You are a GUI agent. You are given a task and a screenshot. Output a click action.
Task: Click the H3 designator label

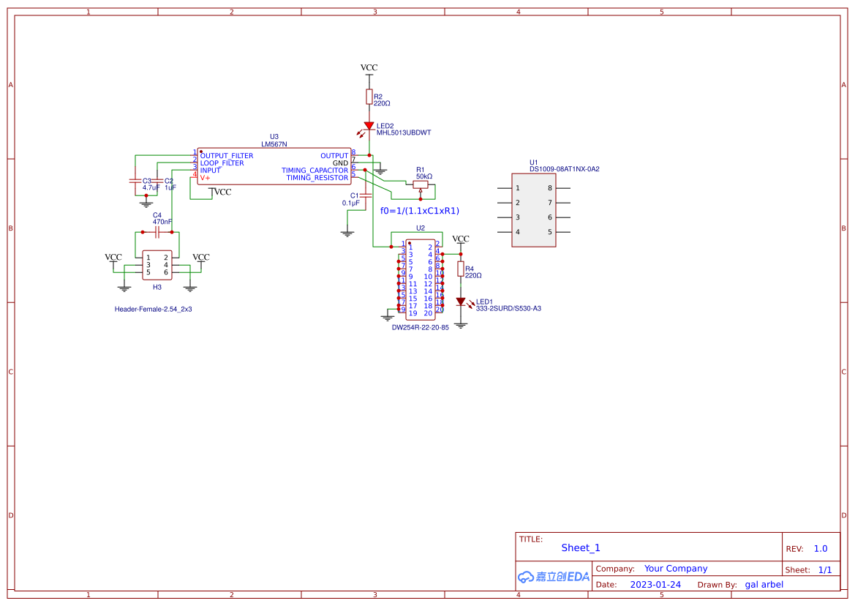157,288
